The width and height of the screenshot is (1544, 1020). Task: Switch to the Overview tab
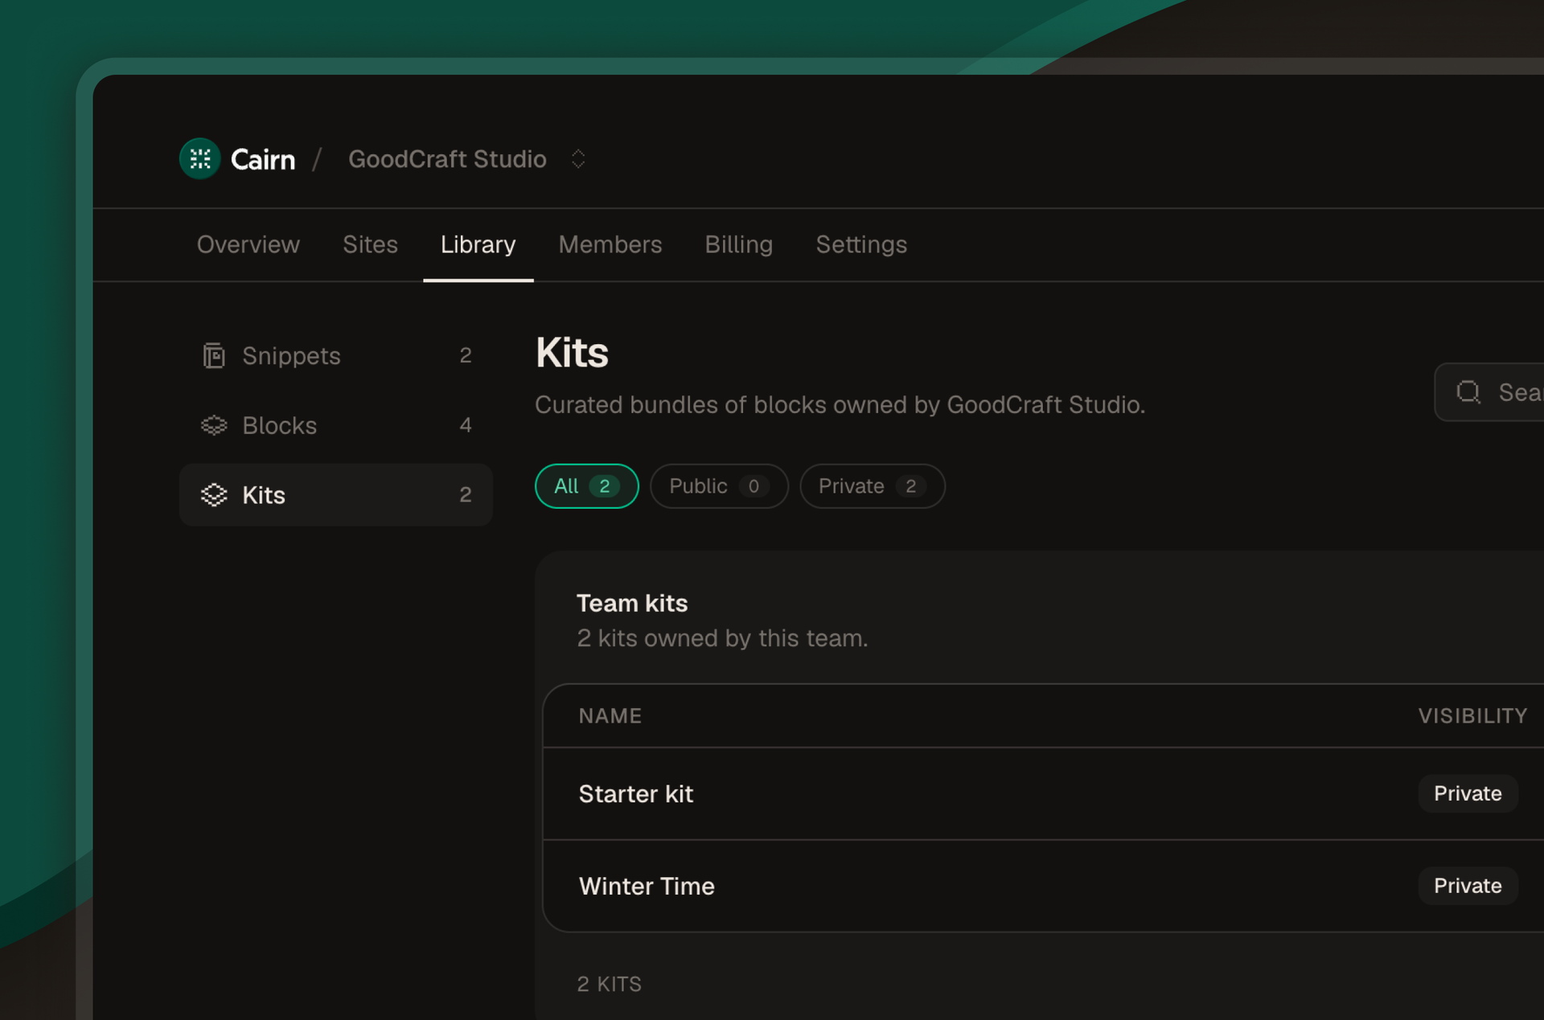coord(248,244)
